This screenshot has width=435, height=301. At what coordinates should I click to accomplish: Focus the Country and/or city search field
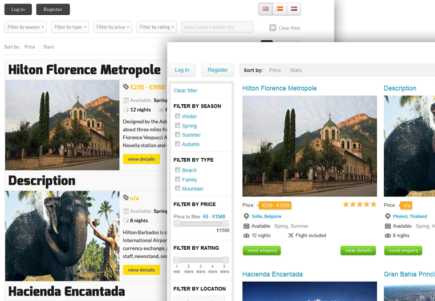pos(217,27)
